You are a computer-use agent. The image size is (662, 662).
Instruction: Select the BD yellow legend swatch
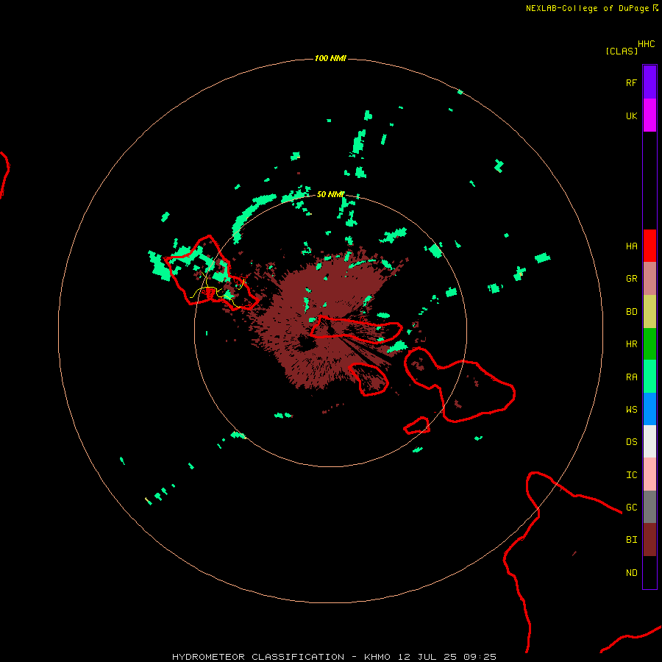click(649, 312)
